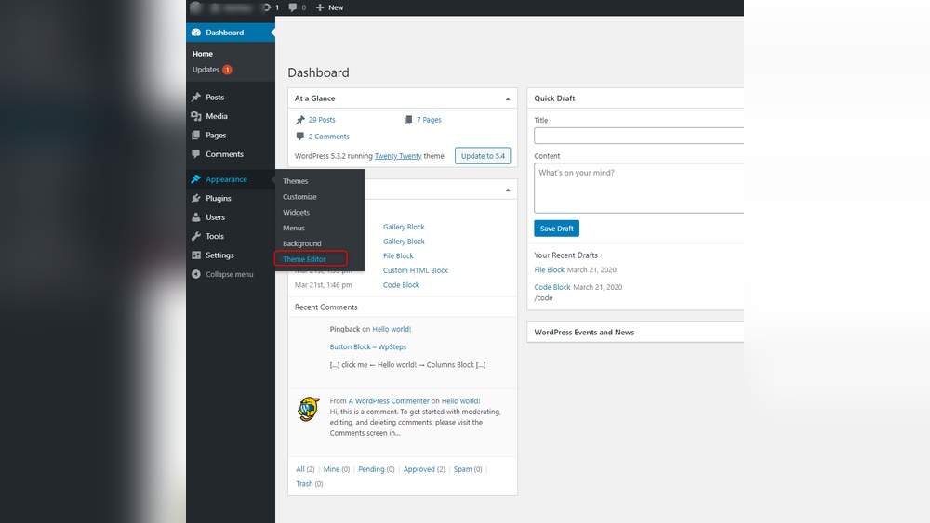Open the Home submenu link

202,54
